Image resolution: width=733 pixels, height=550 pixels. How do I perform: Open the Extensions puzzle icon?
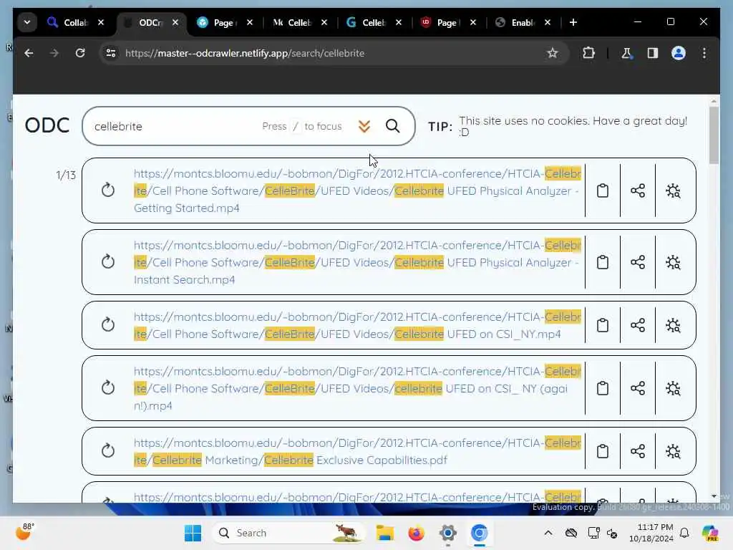(588, 53)
